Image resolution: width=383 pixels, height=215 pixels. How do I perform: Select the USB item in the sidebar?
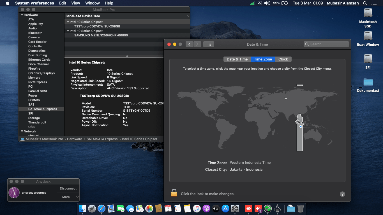tap(31, 127)
